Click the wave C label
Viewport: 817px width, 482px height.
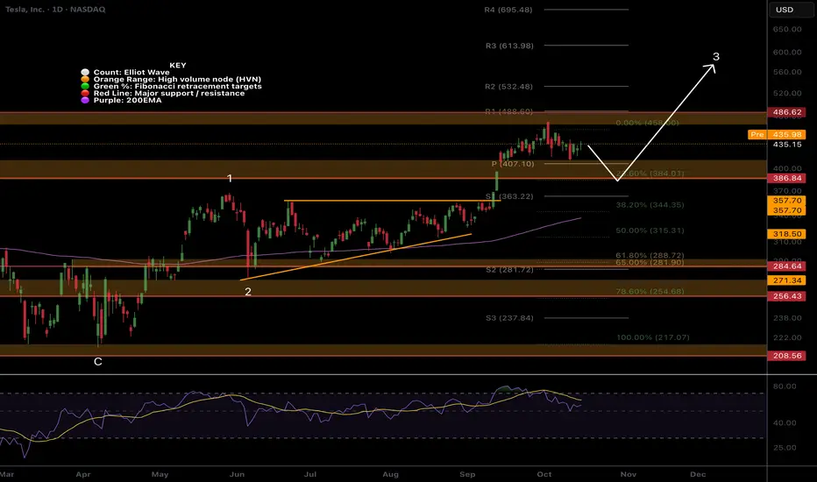(97, 361)
